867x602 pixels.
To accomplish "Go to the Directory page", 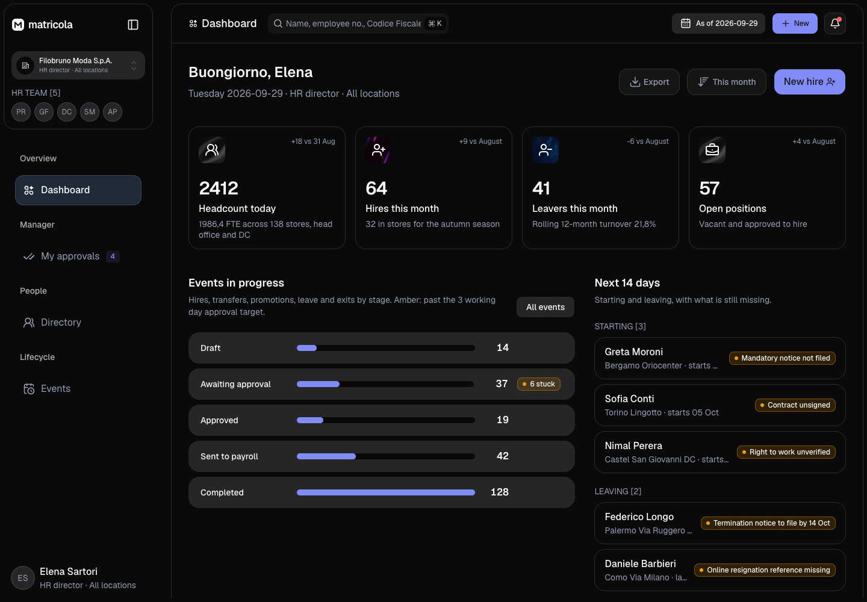I will pos(78,323).
